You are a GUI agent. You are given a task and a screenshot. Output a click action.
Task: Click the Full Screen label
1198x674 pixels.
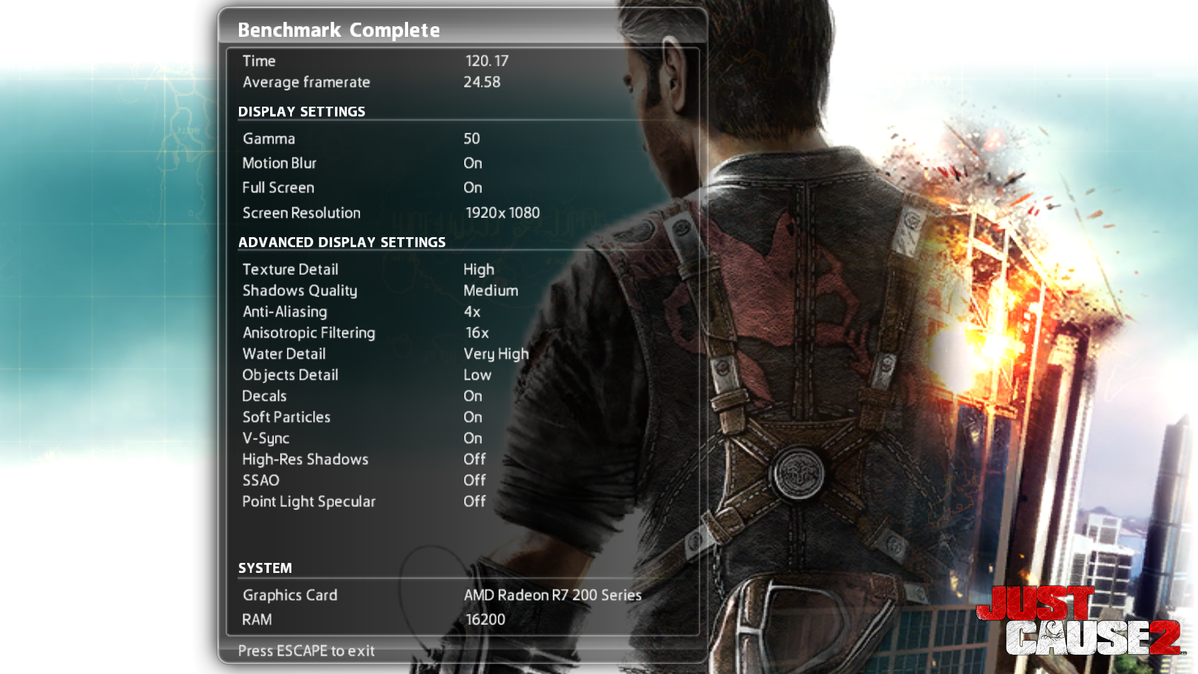(278, 187)
